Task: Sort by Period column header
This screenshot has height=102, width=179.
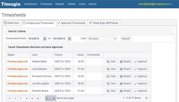Action: coord(63,55)
